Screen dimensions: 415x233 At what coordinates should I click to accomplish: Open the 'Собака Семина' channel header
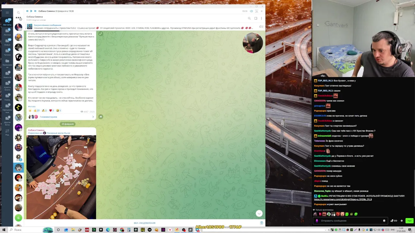pyautogui.click(x=35, y=17)
